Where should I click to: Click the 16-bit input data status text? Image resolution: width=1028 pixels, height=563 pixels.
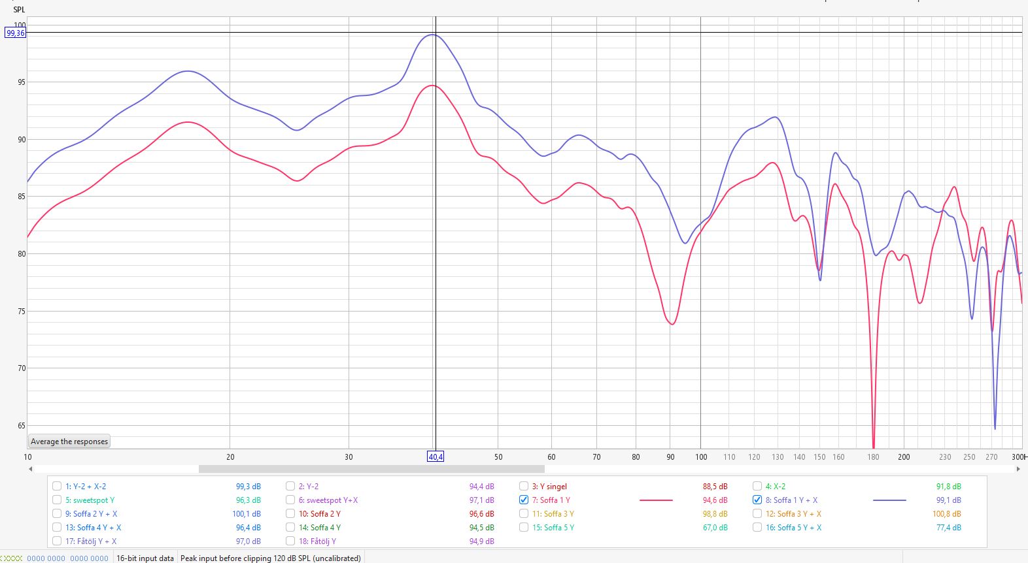pyautogui.click(x=145, y=558)
